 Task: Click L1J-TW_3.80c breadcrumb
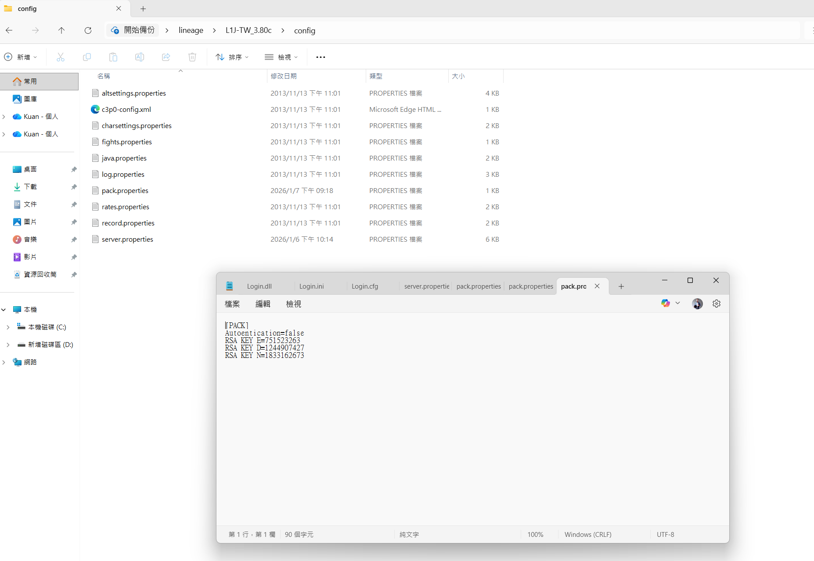tap(249, 30)
